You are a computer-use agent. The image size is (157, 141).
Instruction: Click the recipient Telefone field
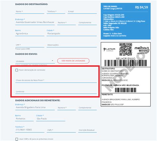(x=56, y=12)
